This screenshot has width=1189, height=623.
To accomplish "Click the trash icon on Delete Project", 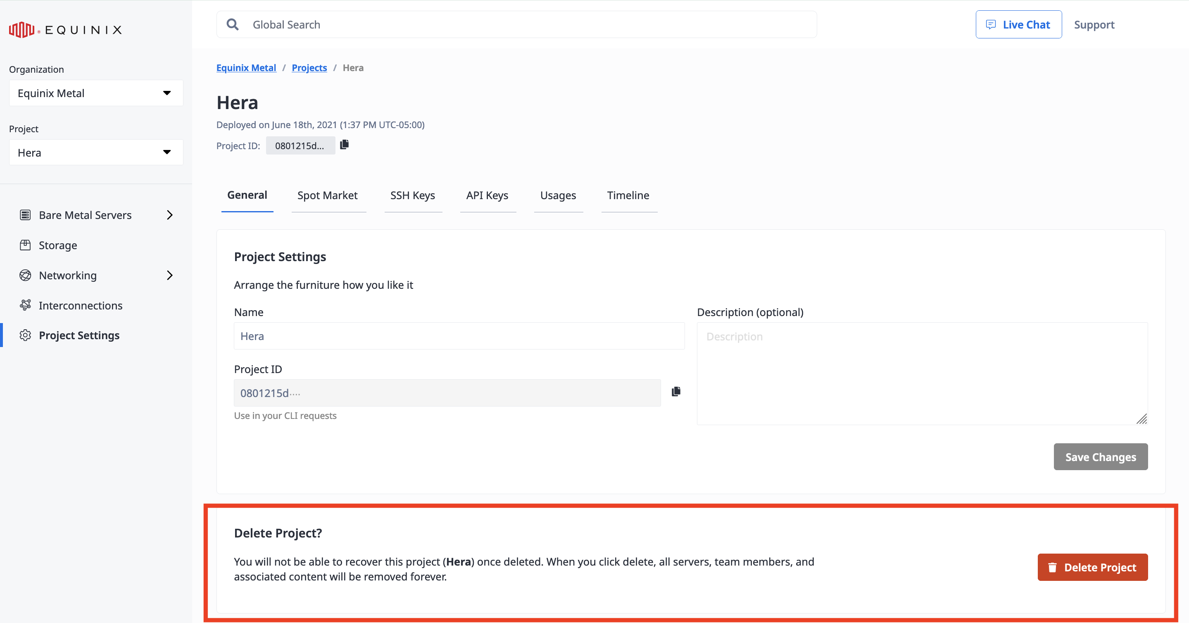I will tap(1052, 567).
